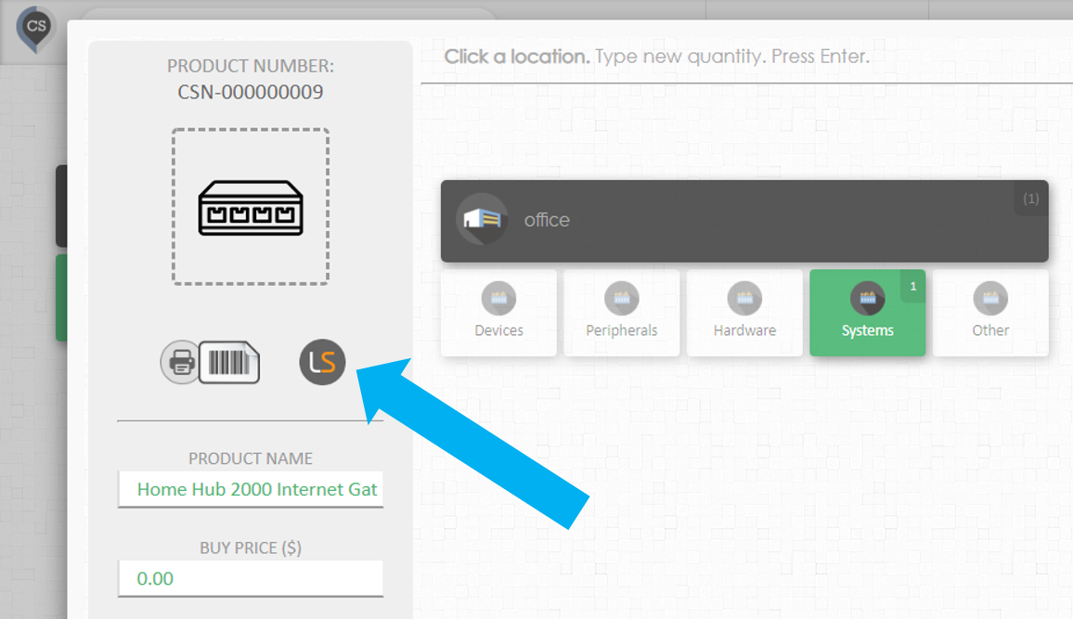Click the product number CSN-000000009

pyautogui.click(x=251, y=92)
